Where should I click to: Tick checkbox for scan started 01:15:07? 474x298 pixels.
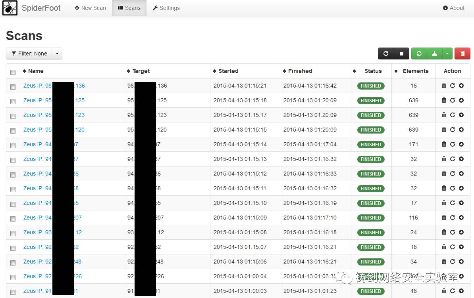[x=13, y=248]
